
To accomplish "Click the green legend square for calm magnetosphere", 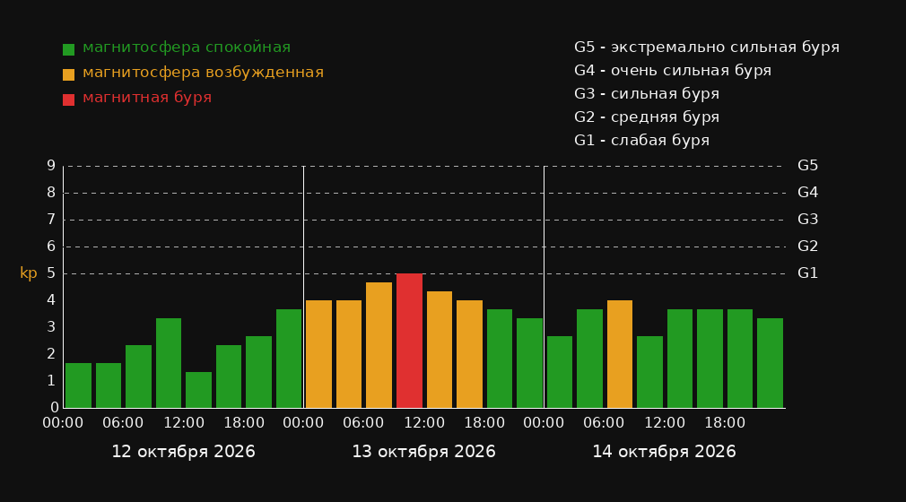I will pyautogui.click(x=69, y=49).
